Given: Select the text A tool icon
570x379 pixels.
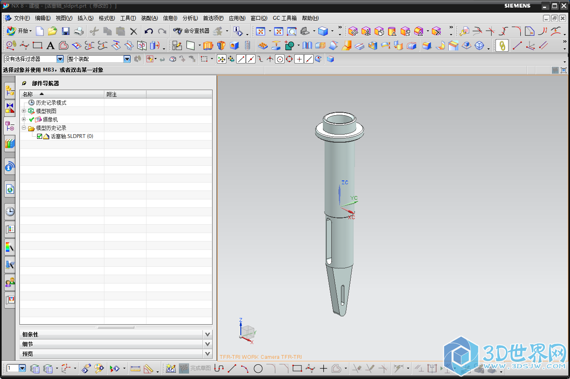Looking at the screenshot, I should pyautogui.click(x=51, y=45).
